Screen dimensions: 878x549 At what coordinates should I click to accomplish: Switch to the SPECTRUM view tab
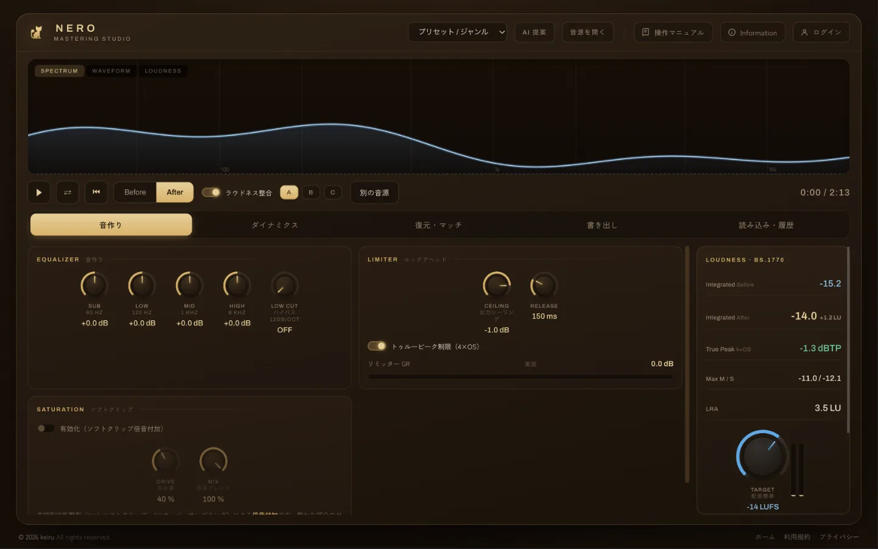pyautogui.click(x=59, y=71)
